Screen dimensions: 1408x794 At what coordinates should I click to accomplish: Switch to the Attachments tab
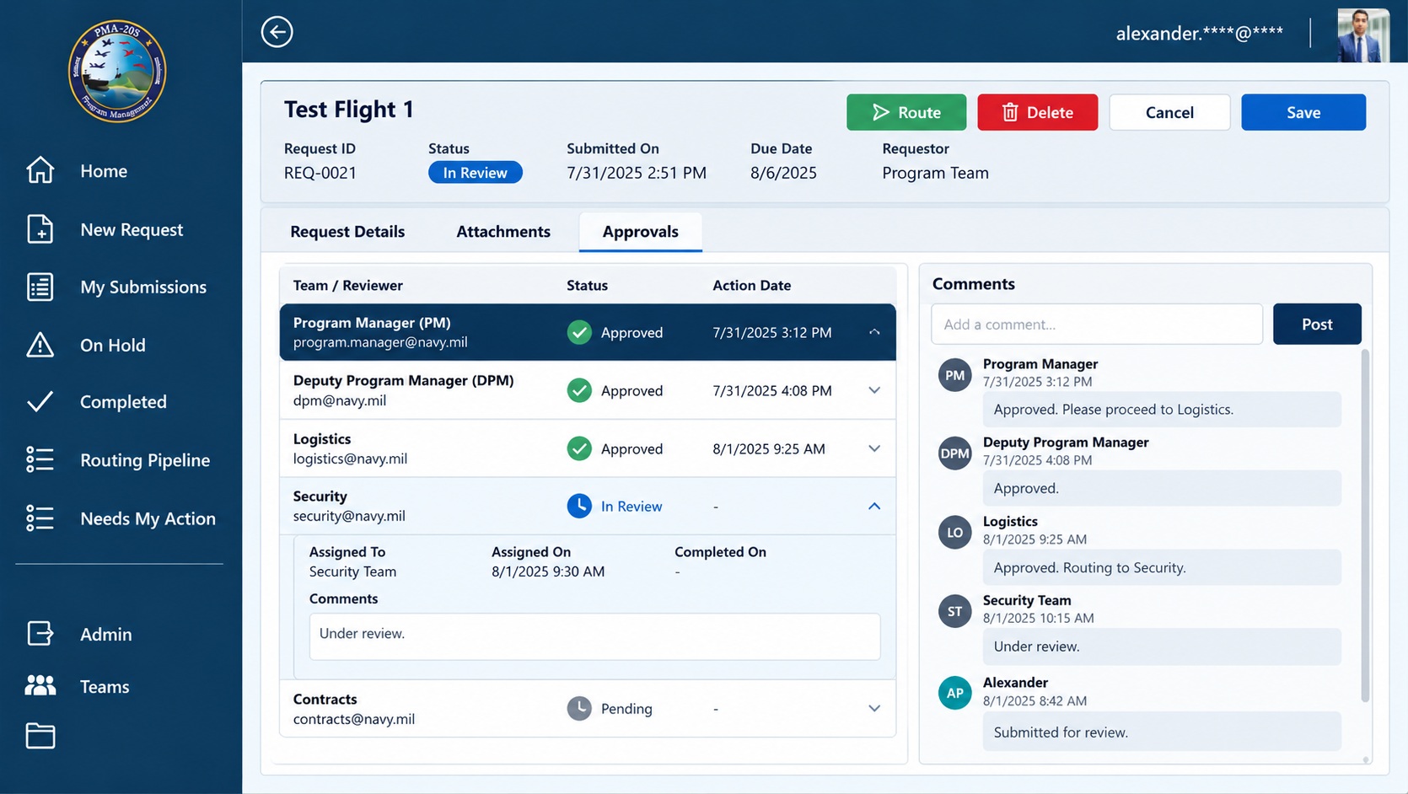tap(503, 231)
